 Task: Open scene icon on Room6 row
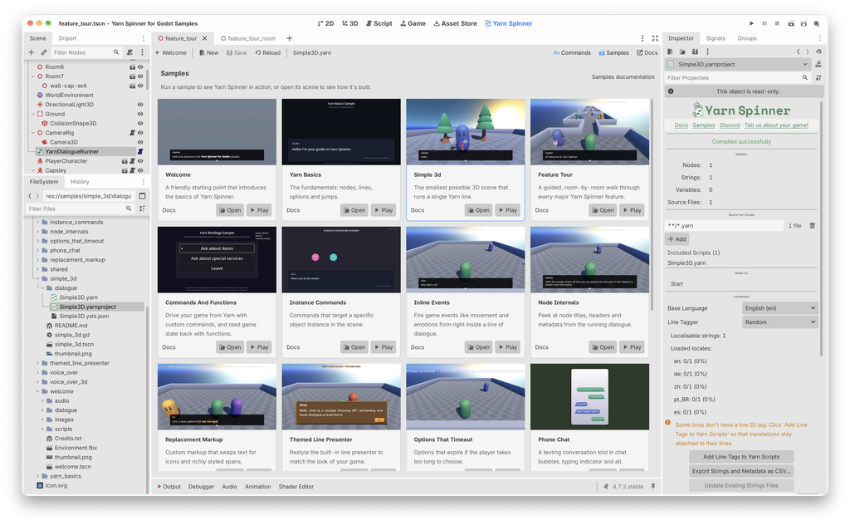pyautogui.click(x=132, y=66)
